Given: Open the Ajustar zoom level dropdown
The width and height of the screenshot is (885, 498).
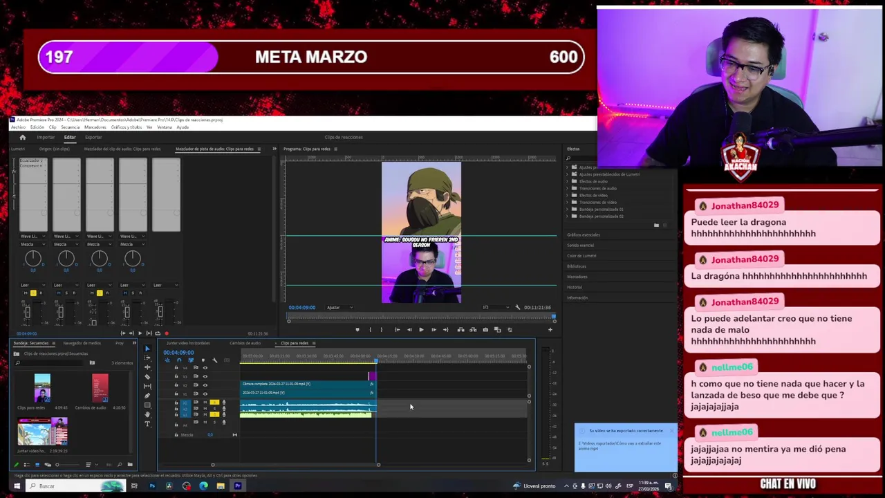Looking at the screenshot, I should pos(339,307).
